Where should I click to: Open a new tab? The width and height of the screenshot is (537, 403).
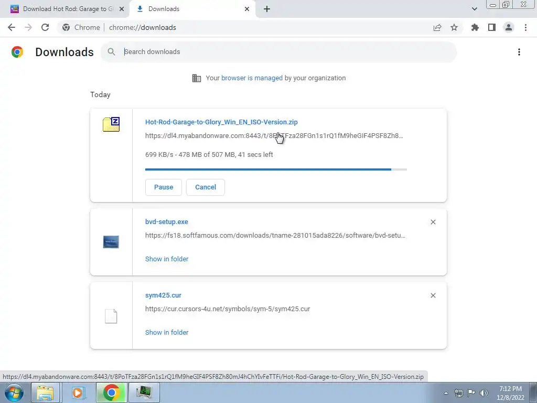[x=267, y=9]
